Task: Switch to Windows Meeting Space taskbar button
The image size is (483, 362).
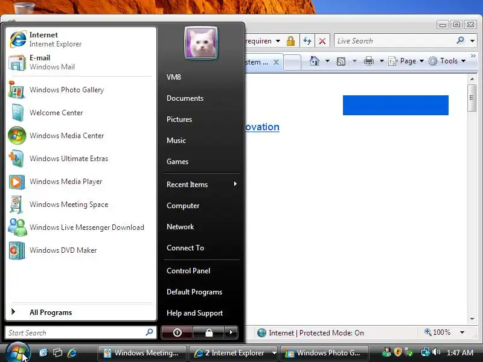Action: pos(142,353)
